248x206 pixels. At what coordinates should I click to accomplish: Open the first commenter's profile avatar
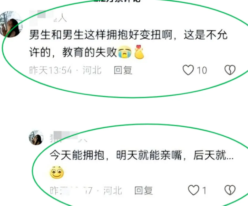(11, 24)
